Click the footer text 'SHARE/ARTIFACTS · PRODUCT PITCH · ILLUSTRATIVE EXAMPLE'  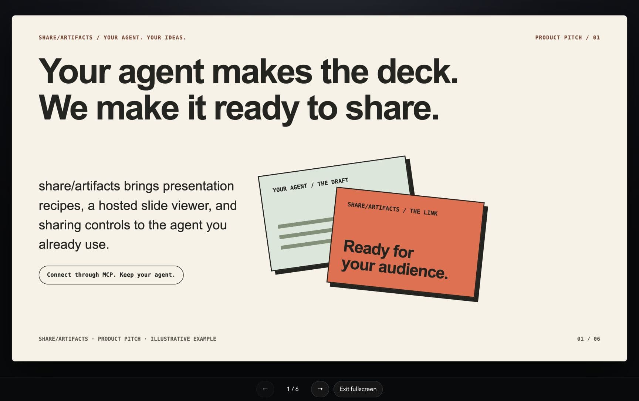[x=128, y=338]
